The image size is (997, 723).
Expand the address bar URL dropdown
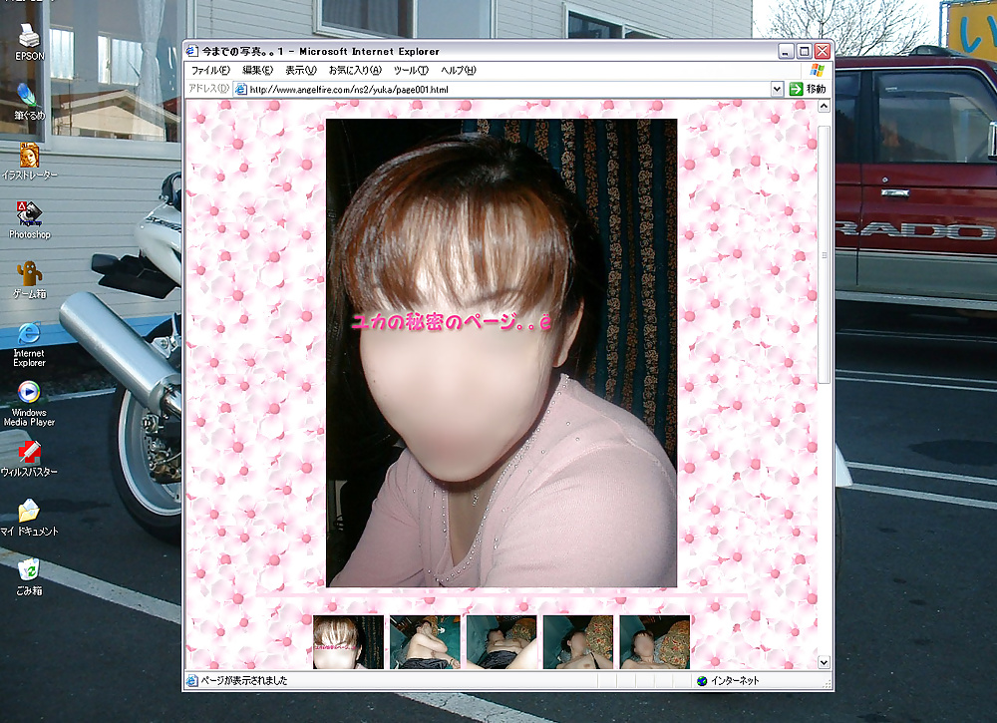777,89
